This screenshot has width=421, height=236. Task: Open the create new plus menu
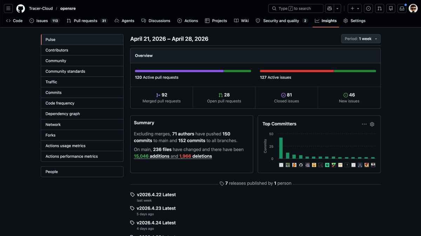coord(355,8)
